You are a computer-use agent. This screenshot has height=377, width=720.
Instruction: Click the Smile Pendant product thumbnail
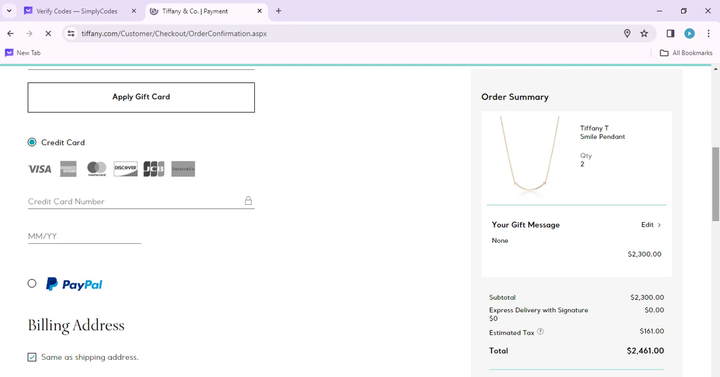(530, 157)
